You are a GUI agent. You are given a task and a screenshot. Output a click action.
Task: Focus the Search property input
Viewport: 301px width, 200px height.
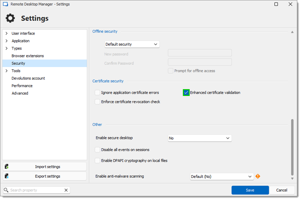(x=36, y=190)
